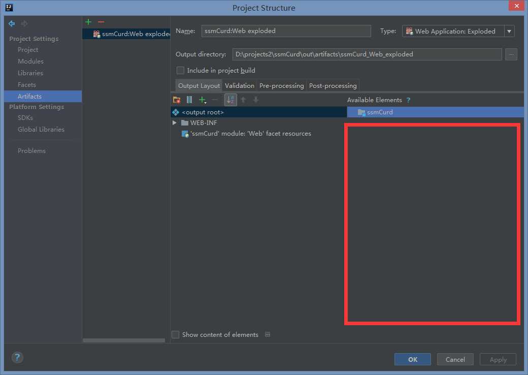Add a new artifact with green plus
Viewport: 528px width, 375px height.
pos(88,22)
